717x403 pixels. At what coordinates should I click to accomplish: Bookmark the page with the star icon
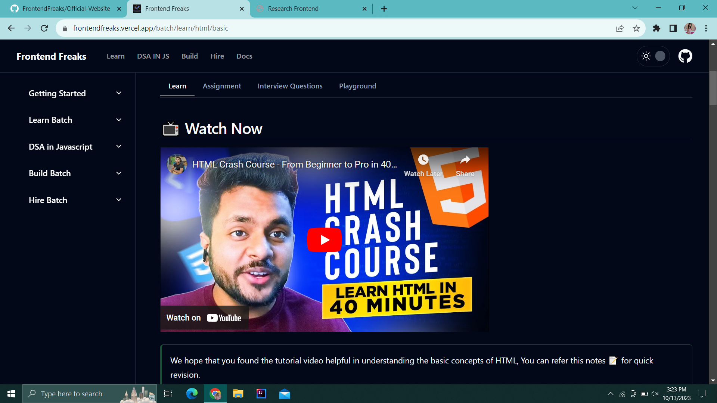[x=636, y=28]
